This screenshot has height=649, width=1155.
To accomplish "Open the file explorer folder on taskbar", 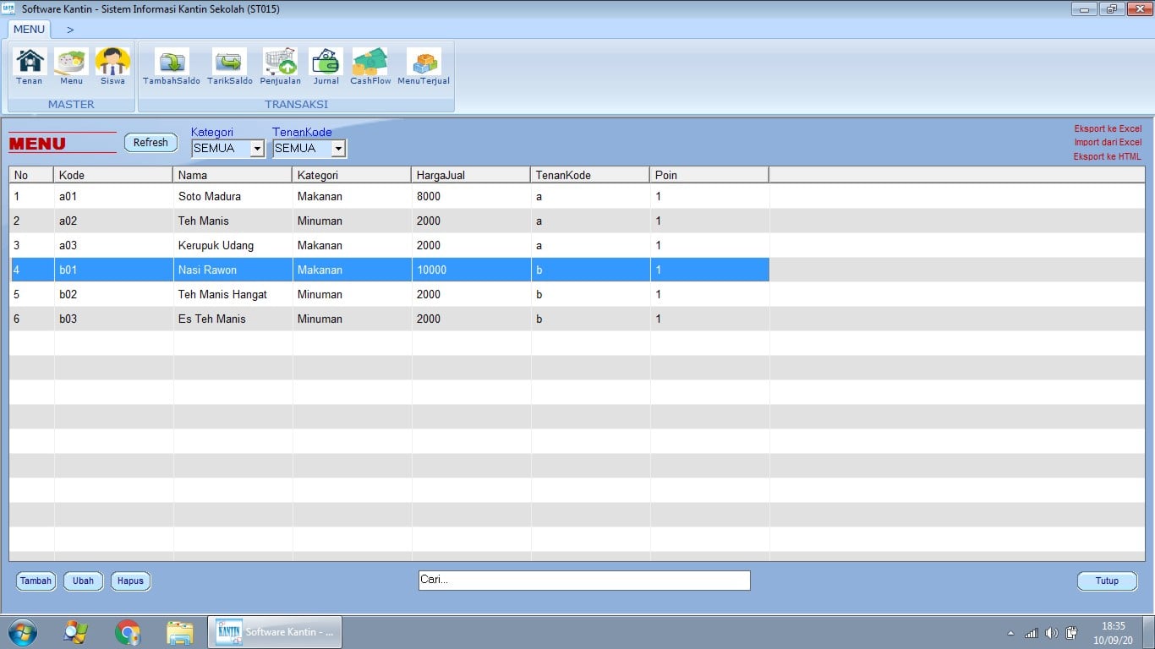I will point(180,632).
